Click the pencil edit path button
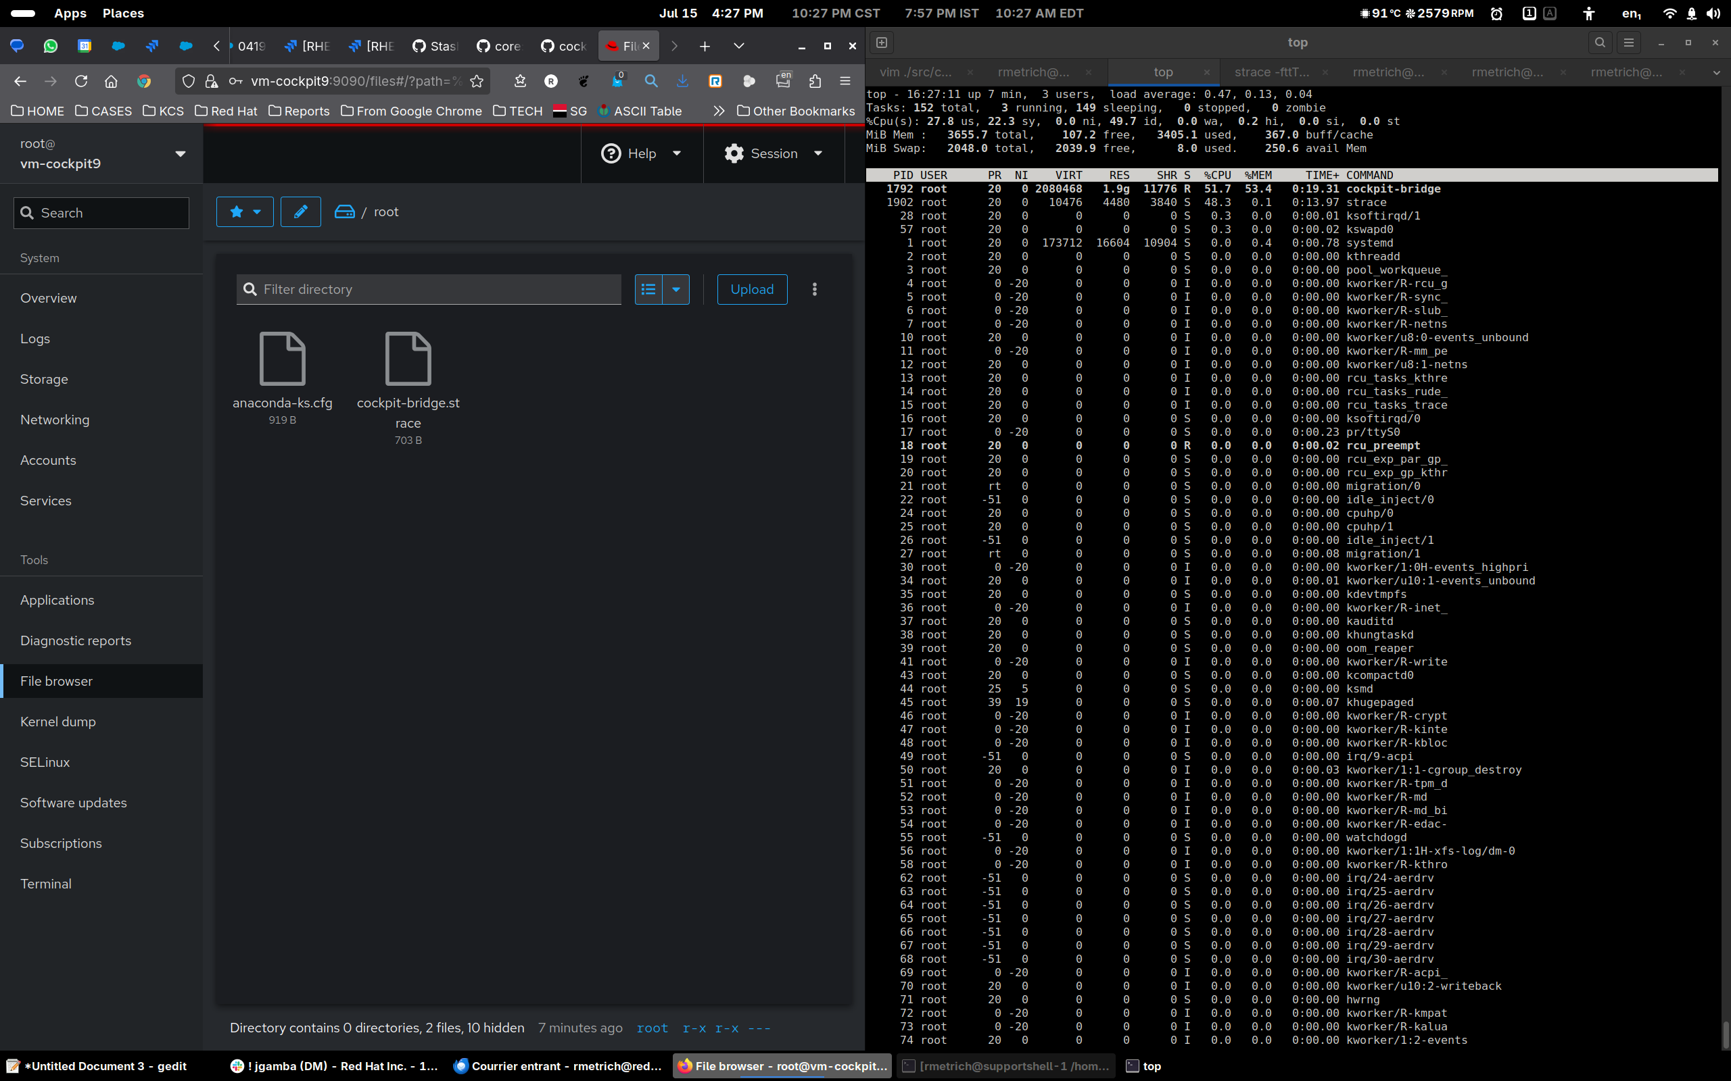1731x1081 pixels. [300, 211]
